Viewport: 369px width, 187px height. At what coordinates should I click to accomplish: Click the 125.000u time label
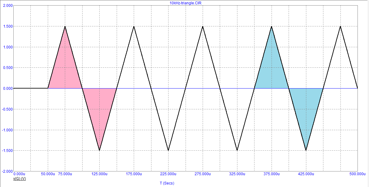[100, 174]
